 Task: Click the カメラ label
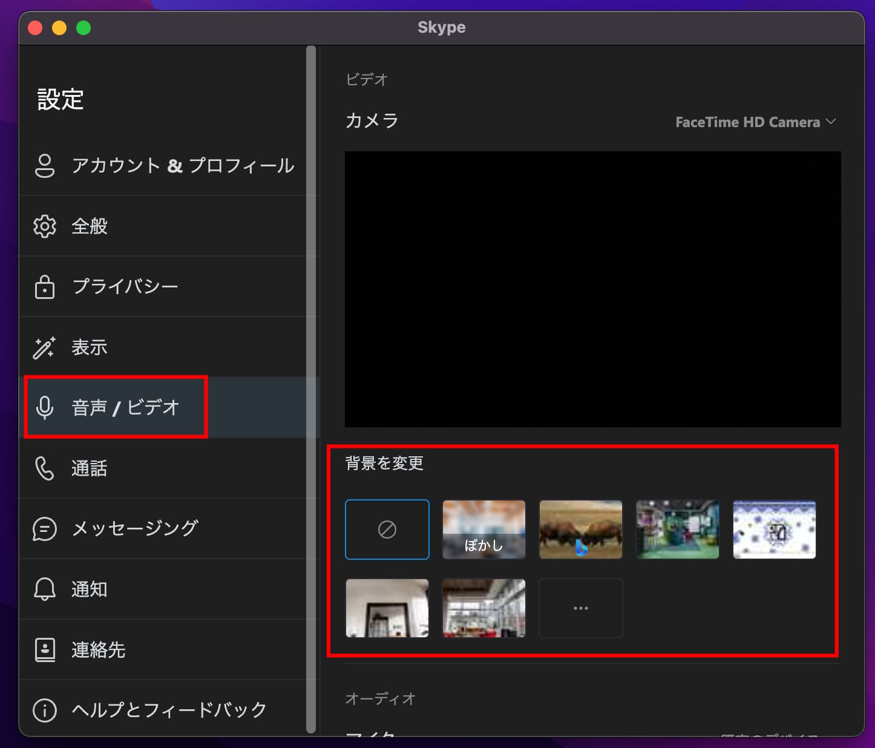[x=372, y=121]
